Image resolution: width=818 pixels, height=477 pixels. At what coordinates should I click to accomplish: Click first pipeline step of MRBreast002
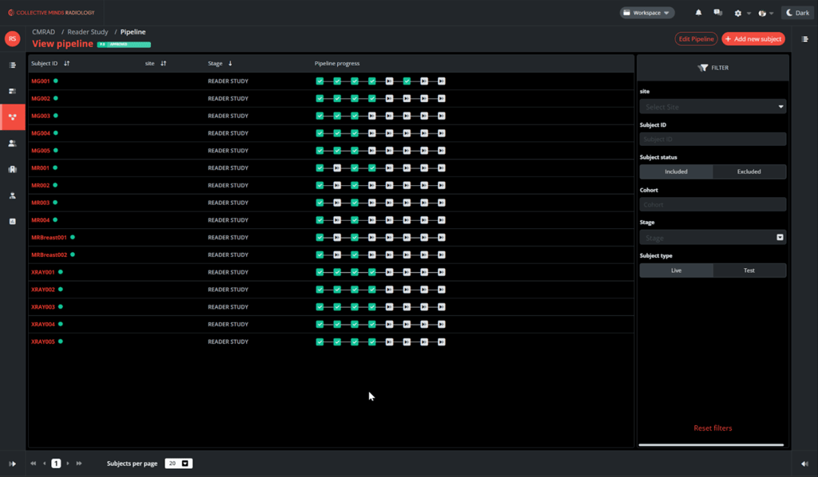[320, 254]
